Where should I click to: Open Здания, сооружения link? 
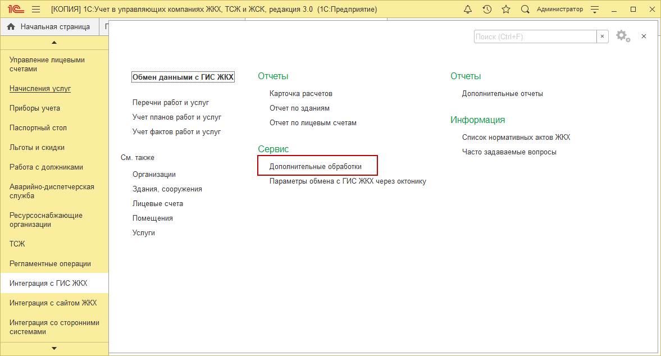click(167, 189)
